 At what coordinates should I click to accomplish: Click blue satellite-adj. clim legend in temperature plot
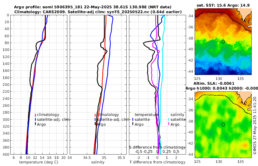click(52, 119)
